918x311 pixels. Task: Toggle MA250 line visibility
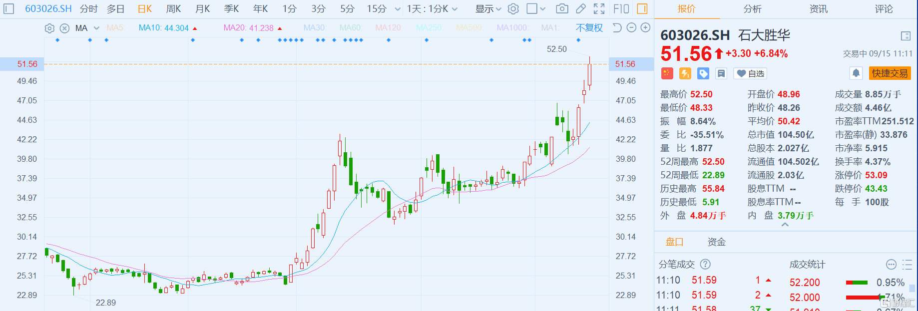(430, 28)
